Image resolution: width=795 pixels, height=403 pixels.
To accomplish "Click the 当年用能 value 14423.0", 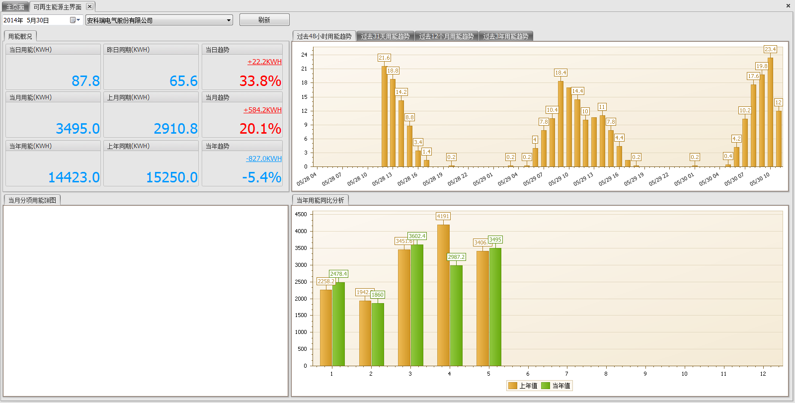I will pos(74,177).
